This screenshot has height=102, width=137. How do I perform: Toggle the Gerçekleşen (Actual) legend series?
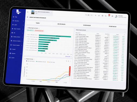(x=41, y=62)
